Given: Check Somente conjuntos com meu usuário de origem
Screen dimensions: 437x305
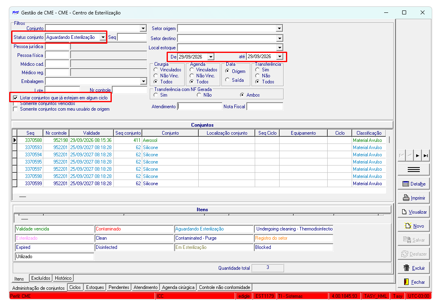Looking at the screenshot, I should tap(15, 109).
